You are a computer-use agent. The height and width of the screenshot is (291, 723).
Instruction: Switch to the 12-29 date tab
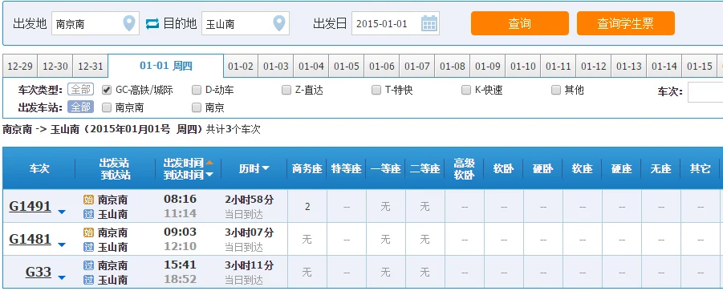tap(20, 67)
